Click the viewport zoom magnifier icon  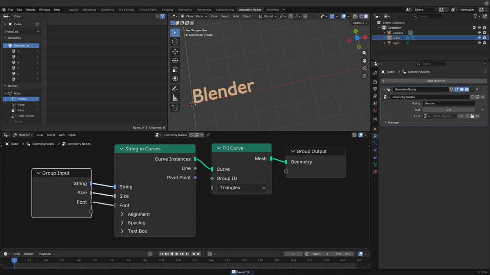click(x=364, y=53)
